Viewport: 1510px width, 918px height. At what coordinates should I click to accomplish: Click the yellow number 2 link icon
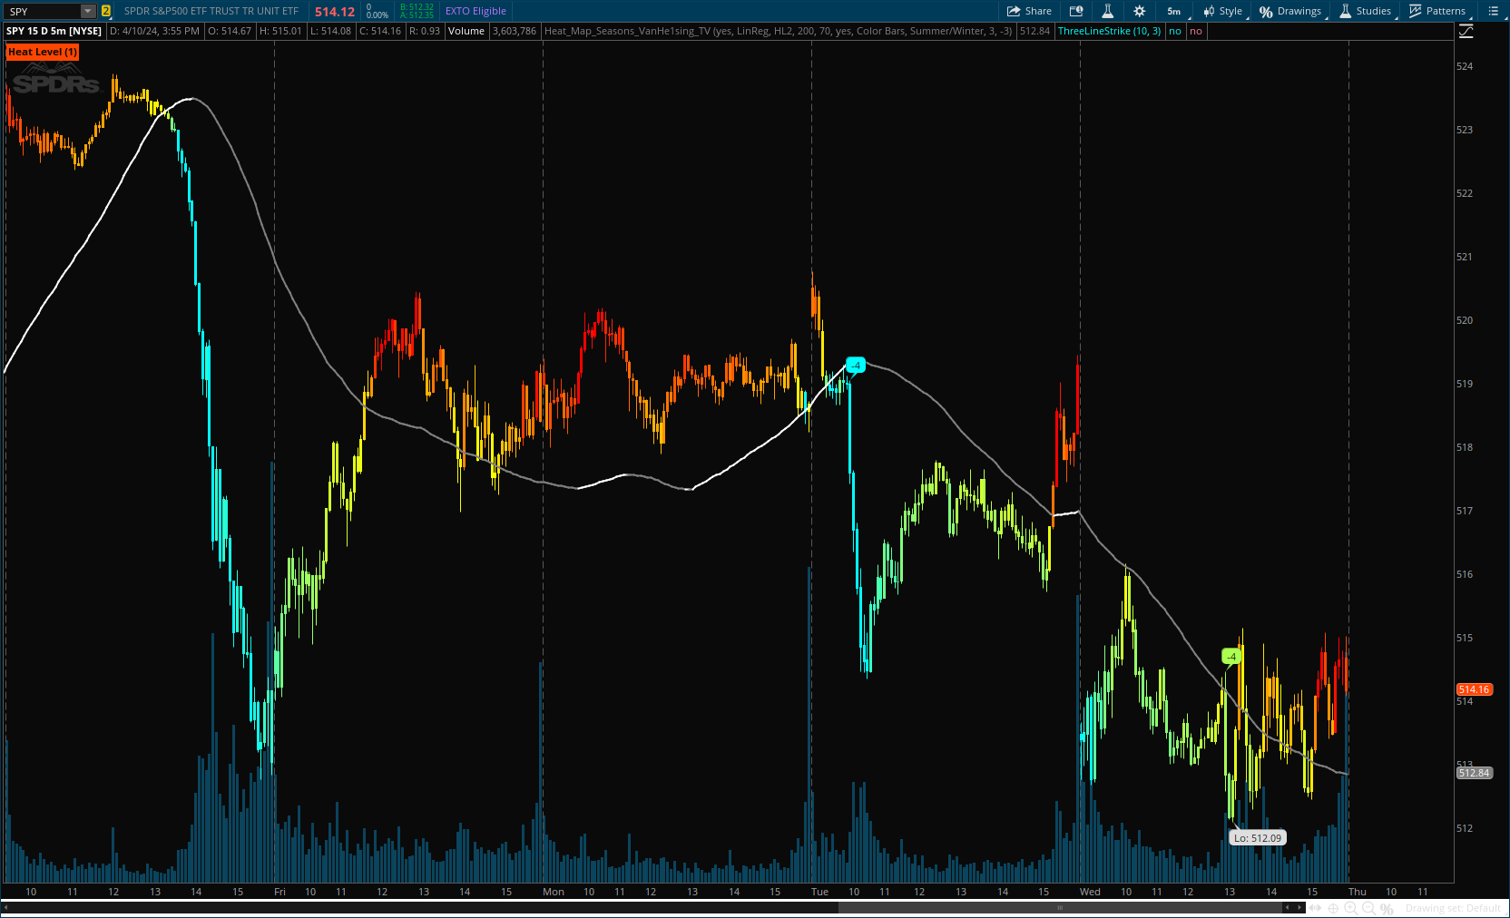106,11
